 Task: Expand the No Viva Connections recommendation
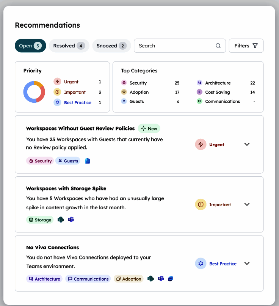(x=247, y=264)
